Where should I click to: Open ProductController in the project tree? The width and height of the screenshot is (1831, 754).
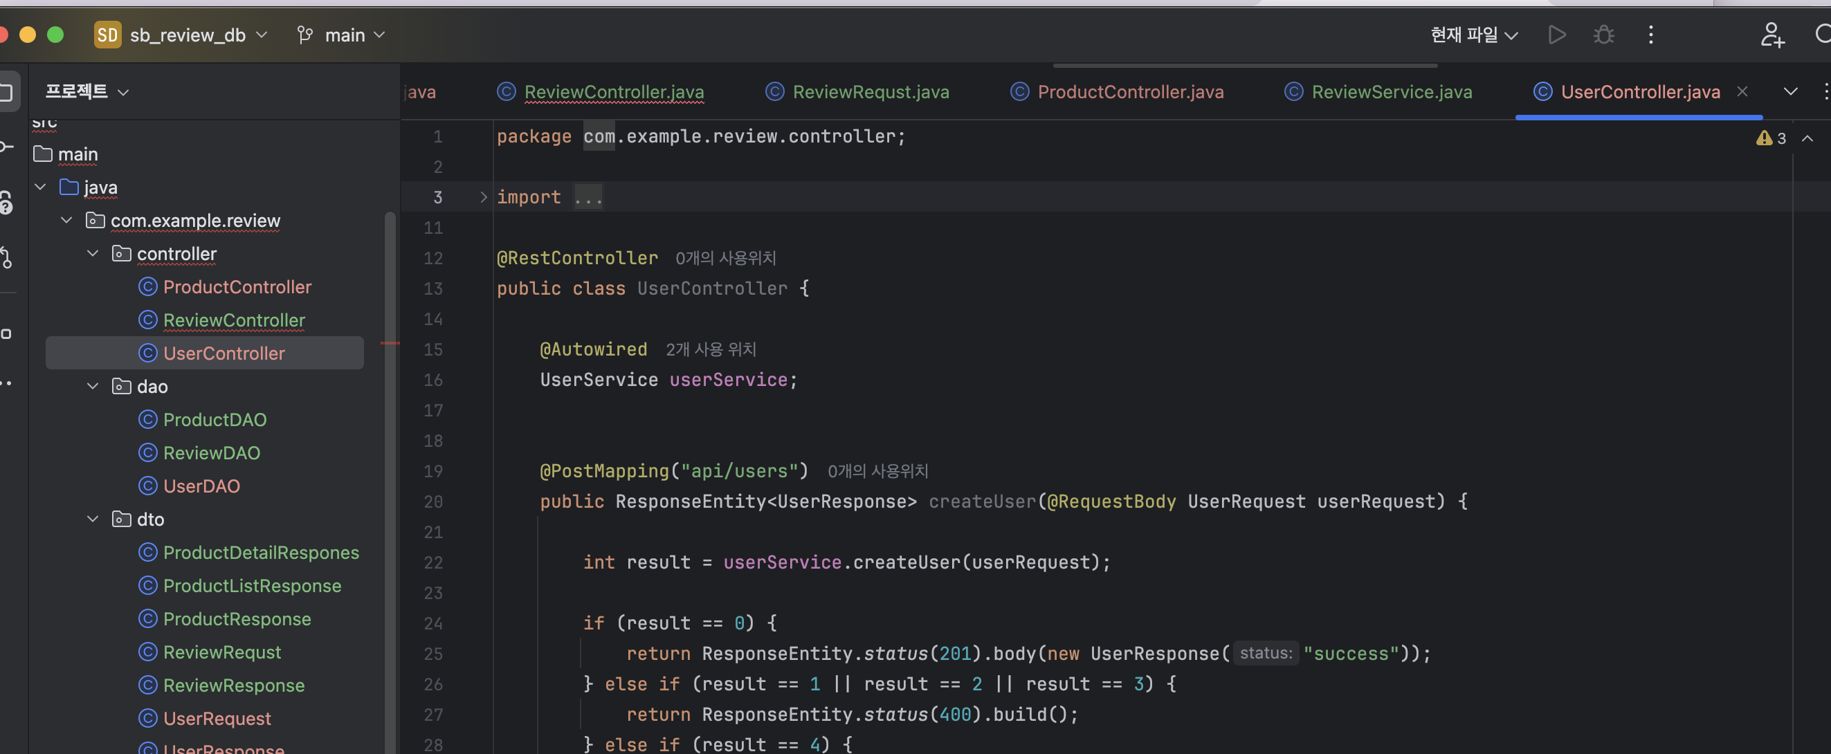coord(237,286)
